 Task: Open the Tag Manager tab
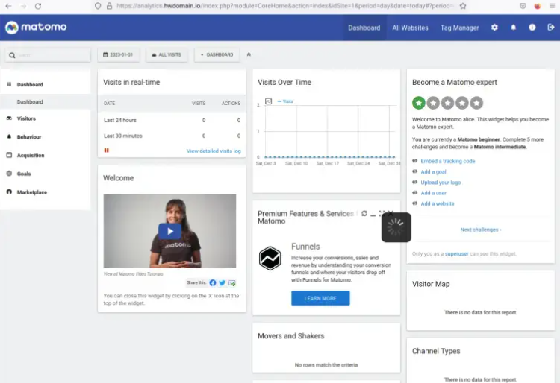[459, 28]
